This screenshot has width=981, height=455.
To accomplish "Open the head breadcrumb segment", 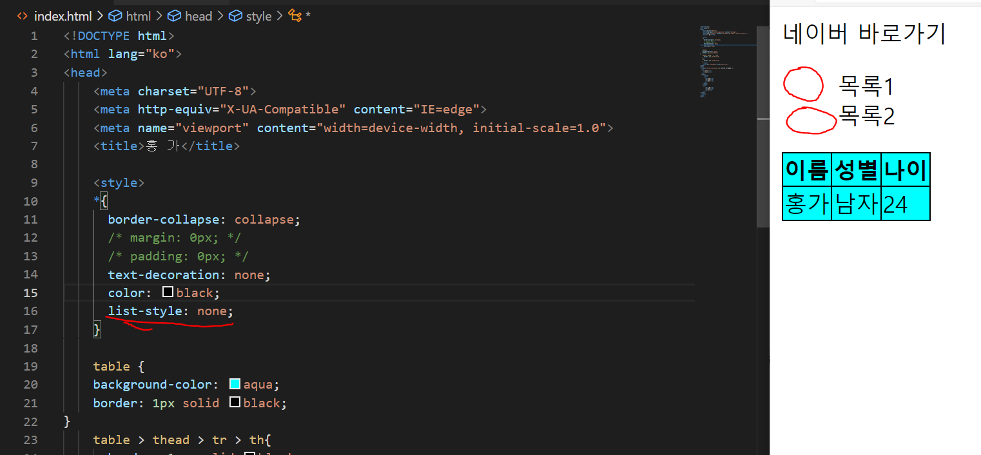I will [x=199, y=16].
